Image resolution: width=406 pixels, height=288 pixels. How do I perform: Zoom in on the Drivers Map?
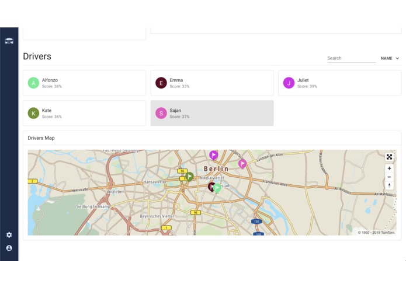(389, 168)
